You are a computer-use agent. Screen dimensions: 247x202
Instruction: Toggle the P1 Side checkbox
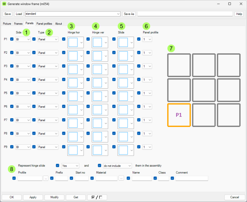pyautogui.click(x=12, y=39)
